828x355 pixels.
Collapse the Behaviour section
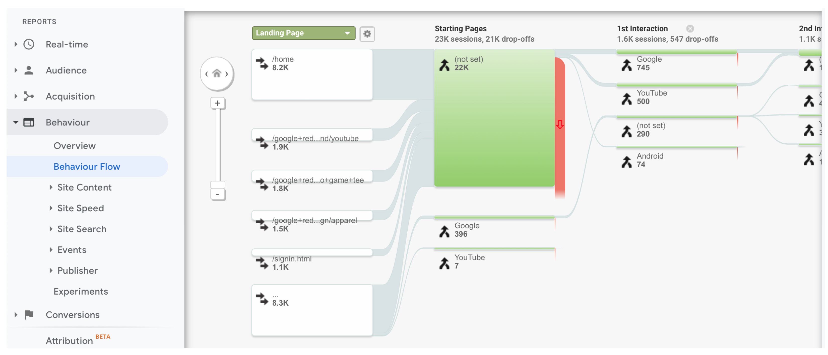16,122
